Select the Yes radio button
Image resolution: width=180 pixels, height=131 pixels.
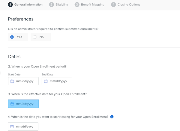[x=12, y=37]
